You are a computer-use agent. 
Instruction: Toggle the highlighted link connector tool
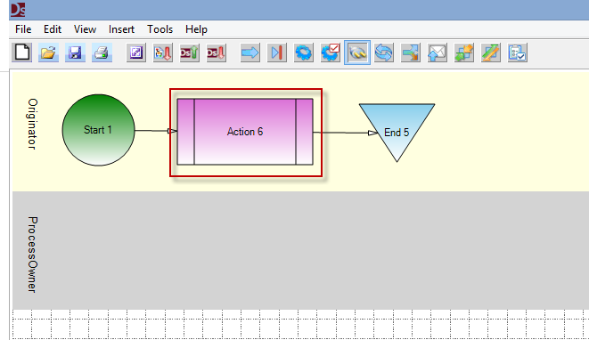357,53
